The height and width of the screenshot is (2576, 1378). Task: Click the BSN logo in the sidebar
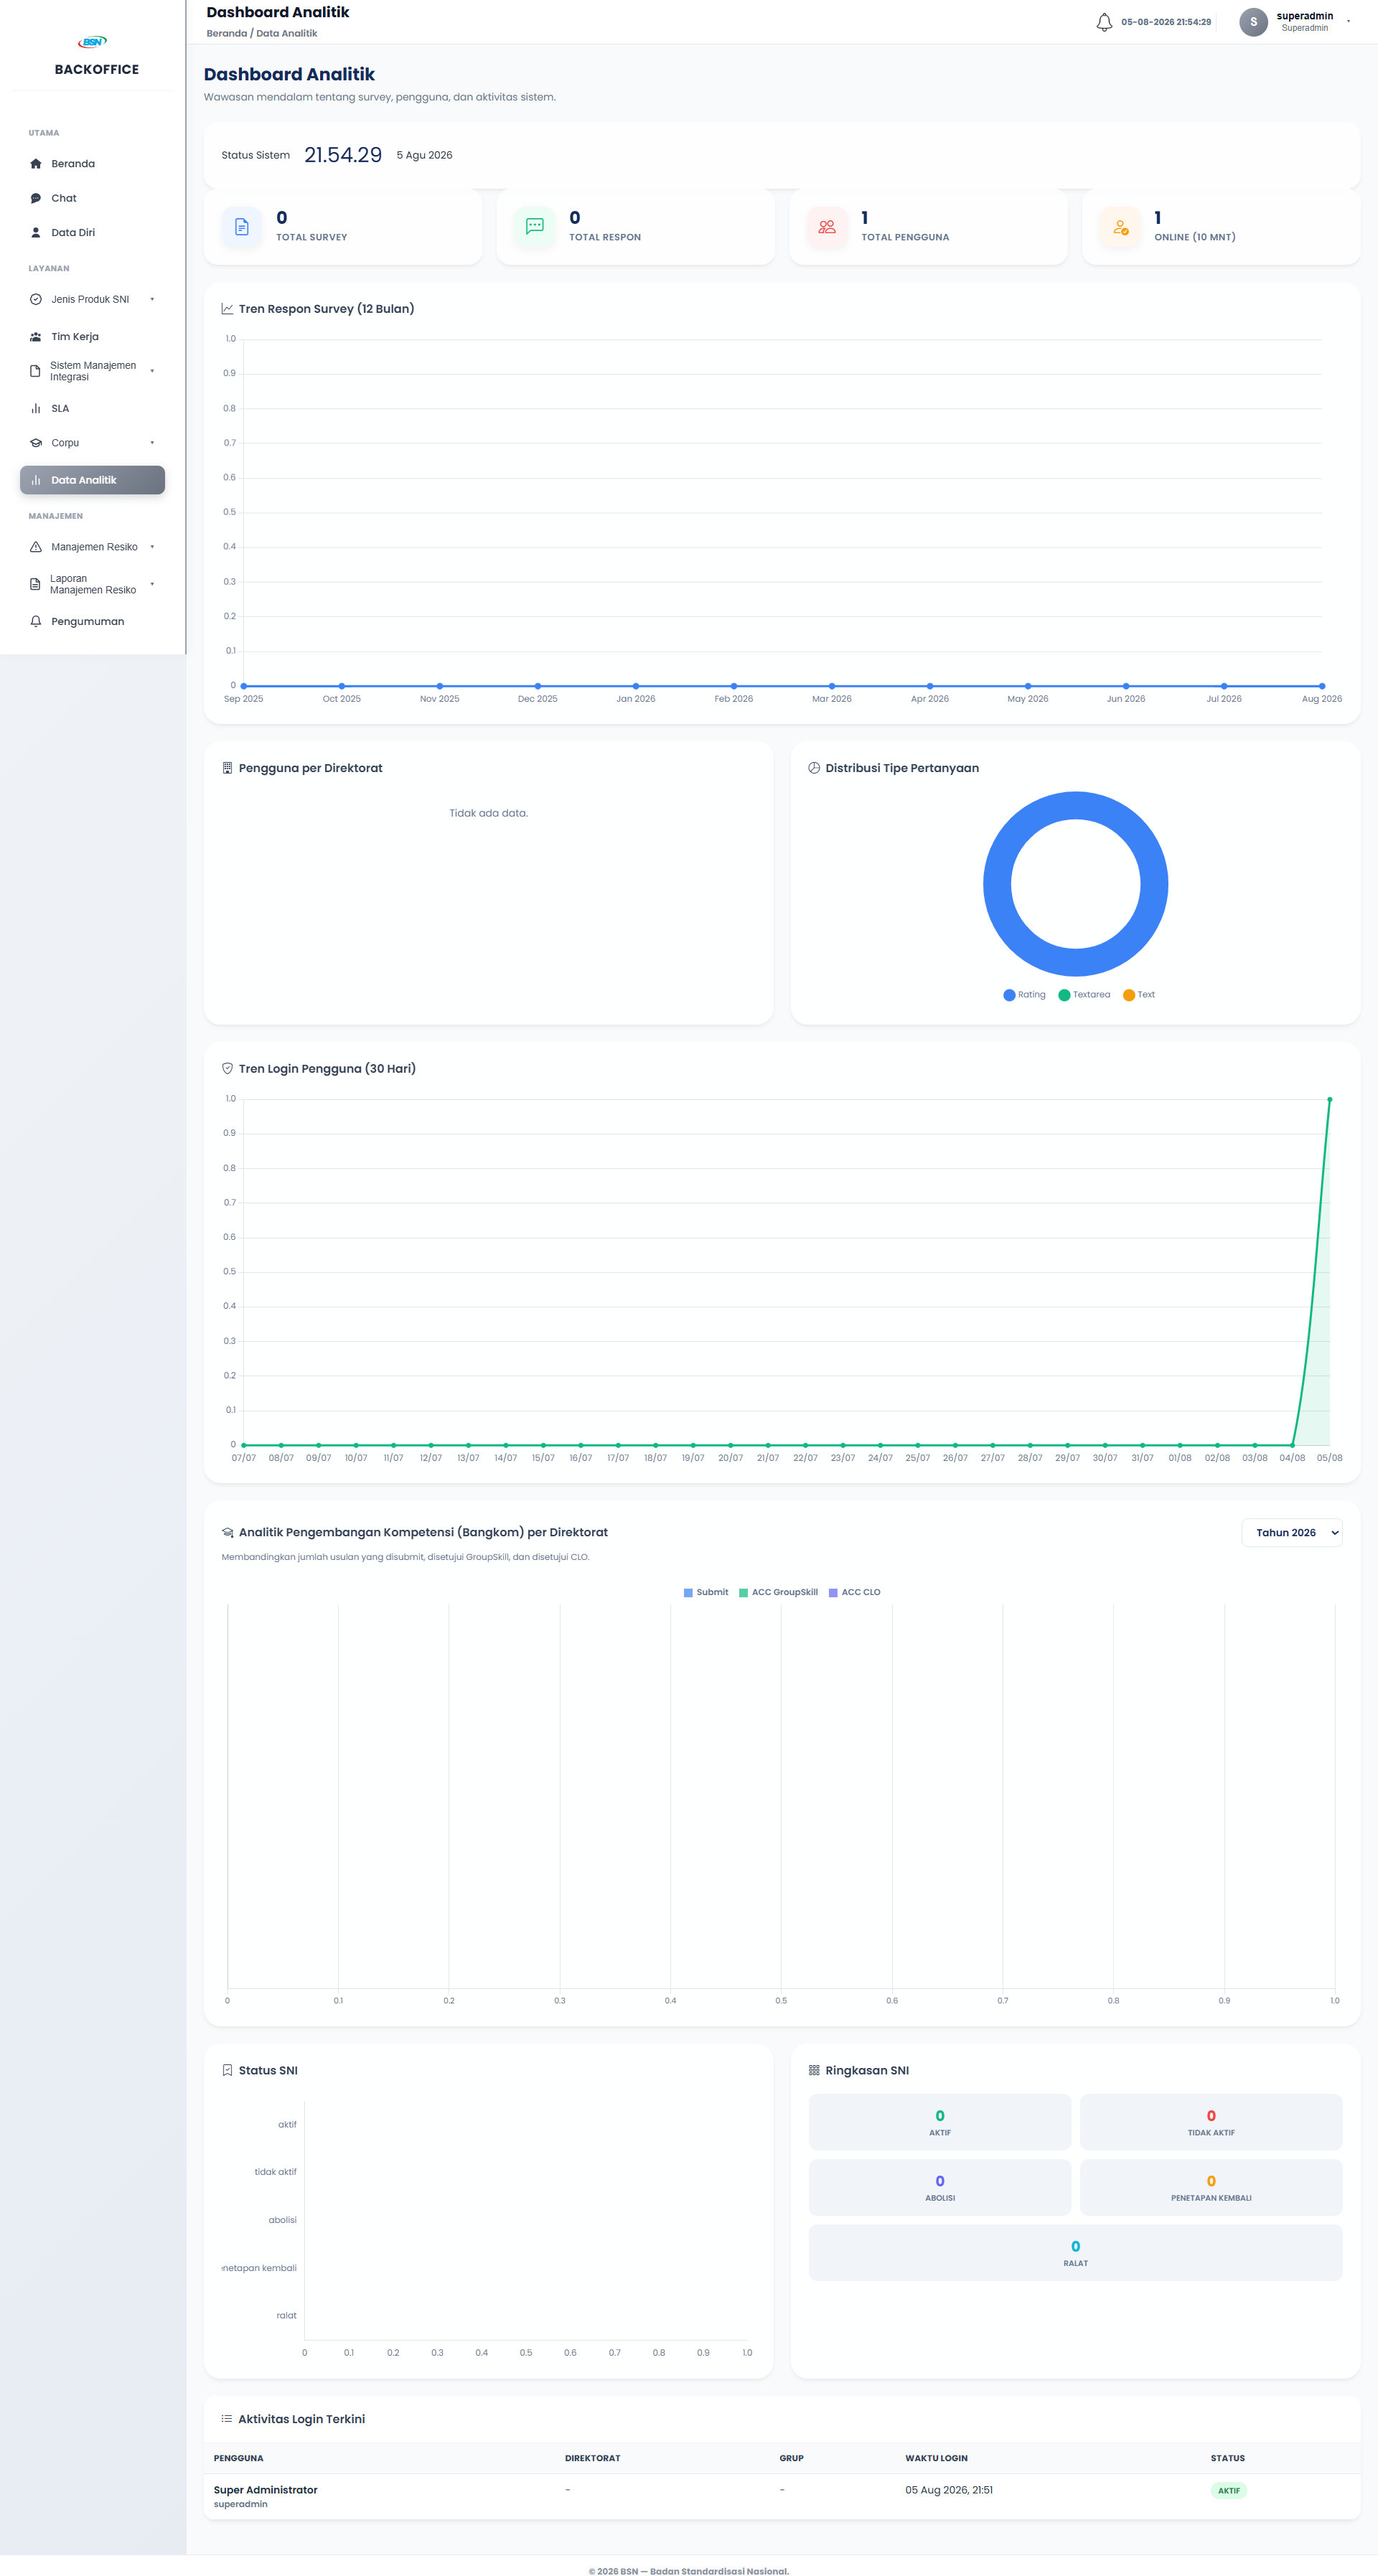93,42
